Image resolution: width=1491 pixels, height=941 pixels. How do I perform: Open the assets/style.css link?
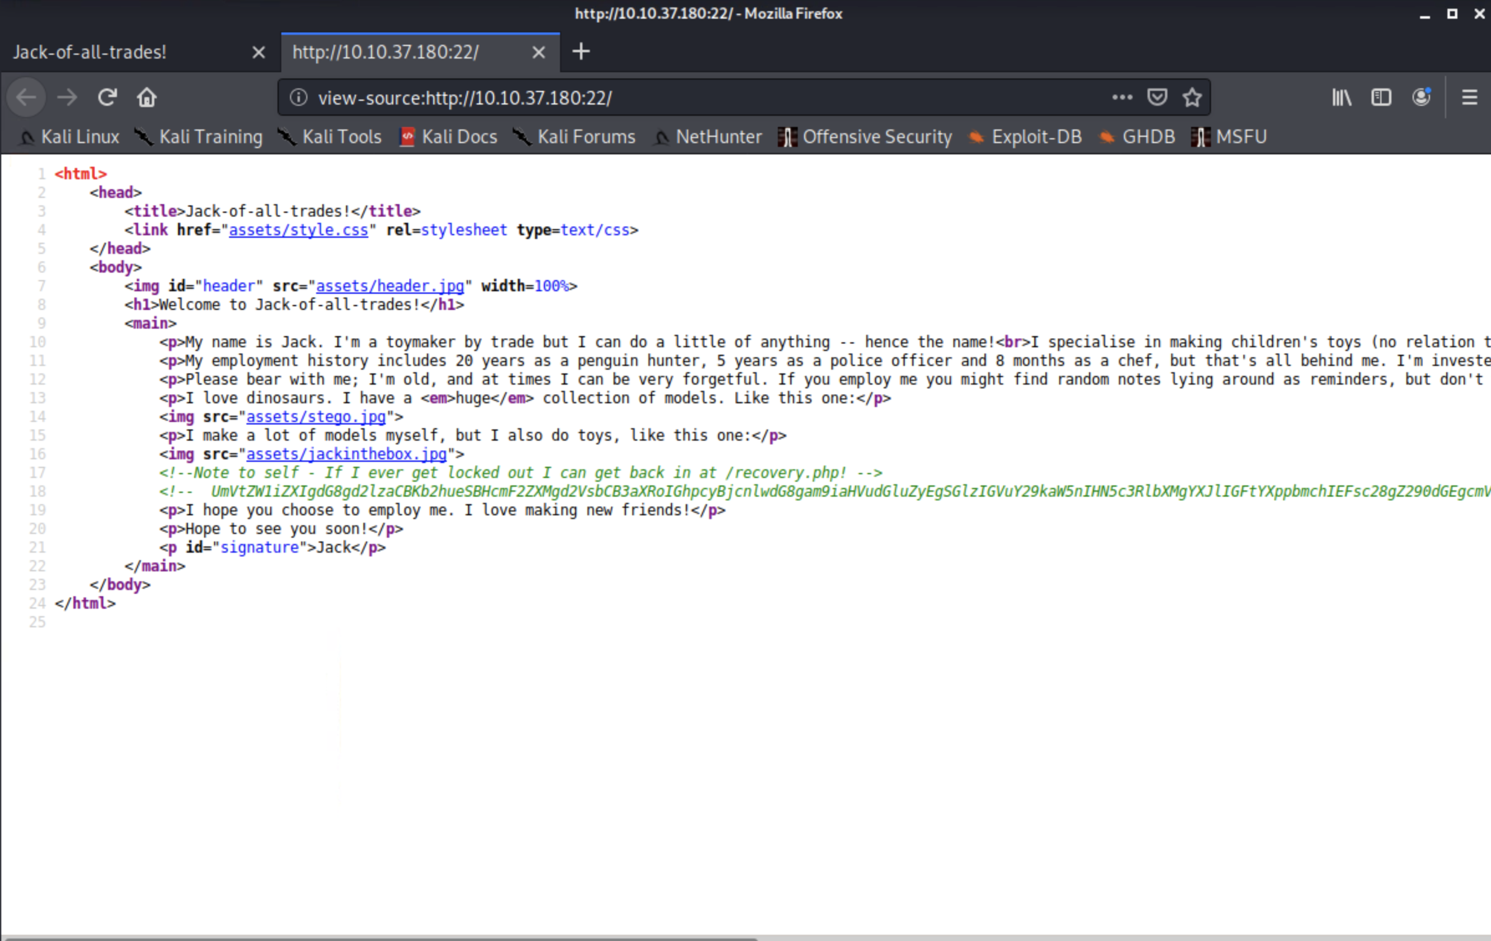coord(298,230)
